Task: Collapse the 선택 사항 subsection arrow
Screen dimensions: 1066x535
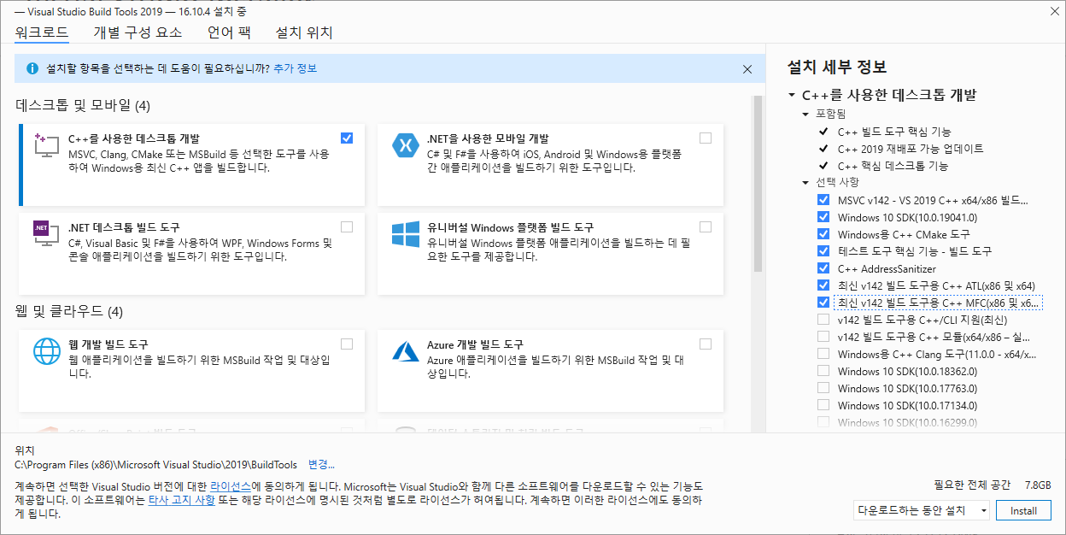Action: (805, 182)
